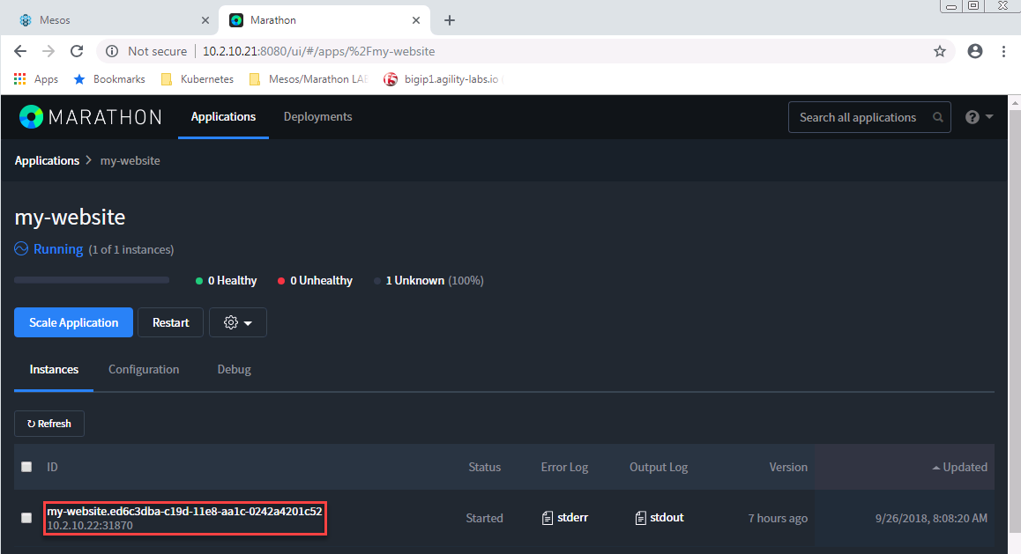Click the 'Running' status link
The image size is (1021, 554).
58,249
